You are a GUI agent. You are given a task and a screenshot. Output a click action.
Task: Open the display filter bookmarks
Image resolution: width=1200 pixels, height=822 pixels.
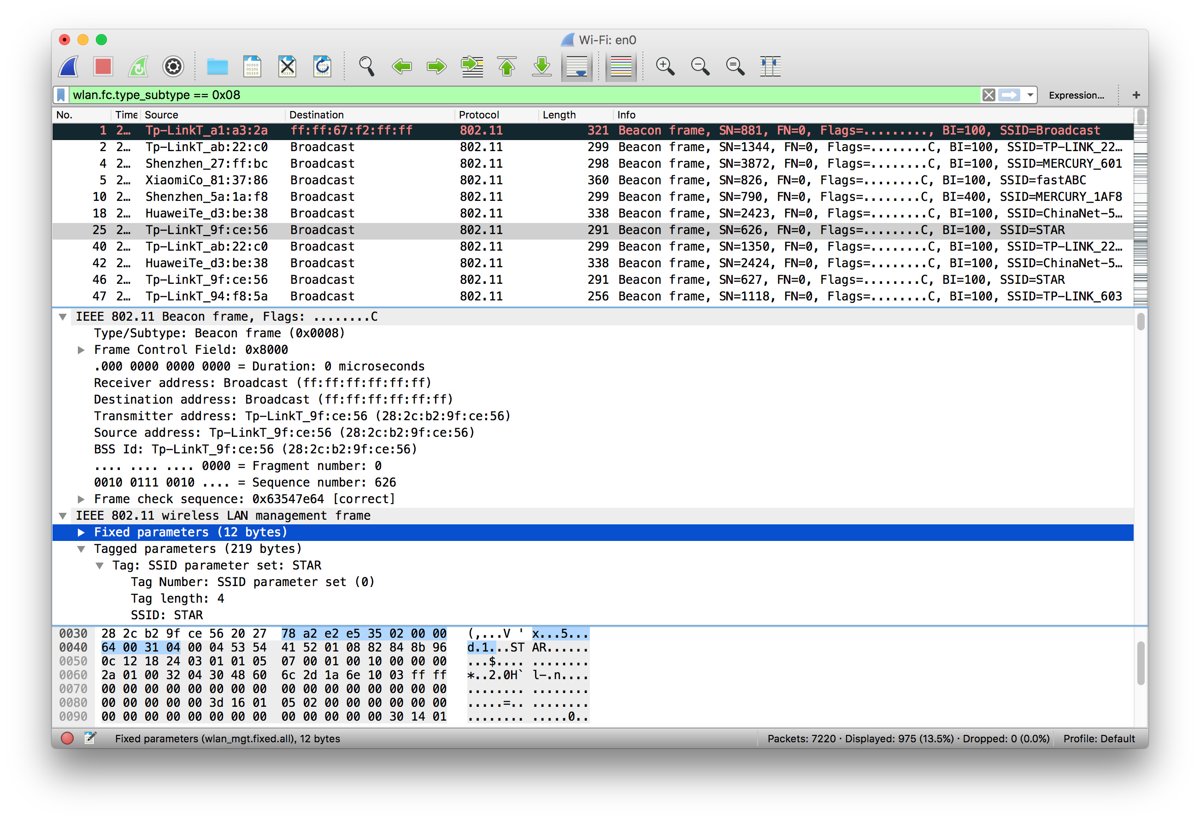pos(60,94)
